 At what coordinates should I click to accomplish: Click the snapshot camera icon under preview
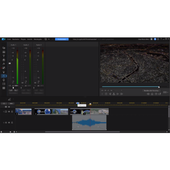[152, 94]
